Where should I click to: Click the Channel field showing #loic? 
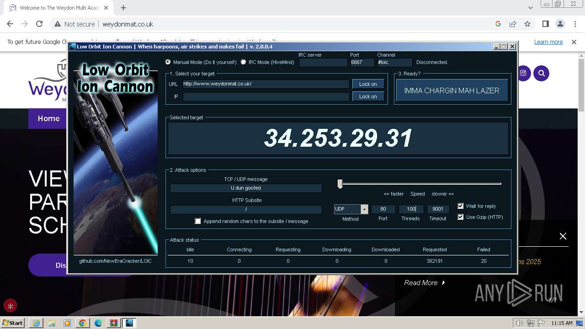(x=395, y=63)
